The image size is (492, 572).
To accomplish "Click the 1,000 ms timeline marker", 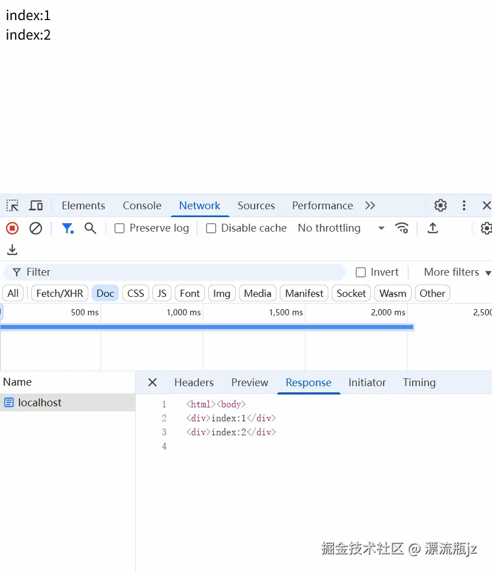I will tap(184, 313).
